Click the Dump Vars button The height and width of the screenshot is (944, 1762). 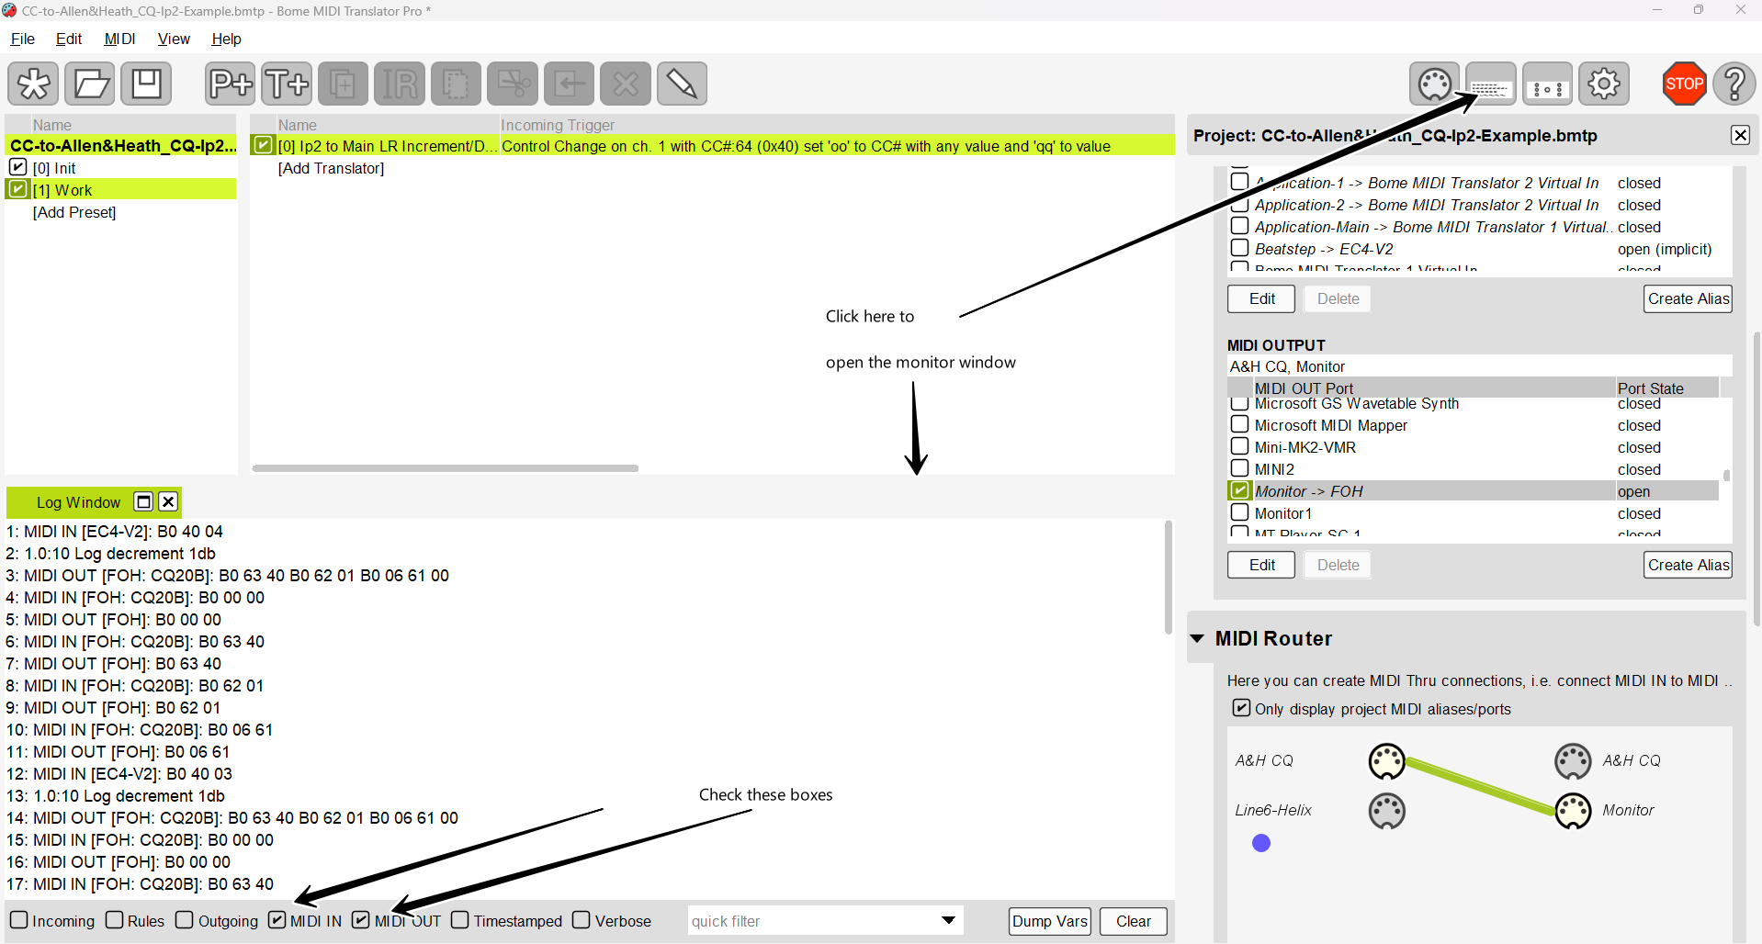click(x=1049, y=921)
